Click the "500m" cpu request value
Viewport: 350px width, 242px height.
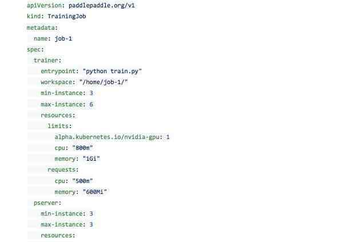[x=82, y=181]
